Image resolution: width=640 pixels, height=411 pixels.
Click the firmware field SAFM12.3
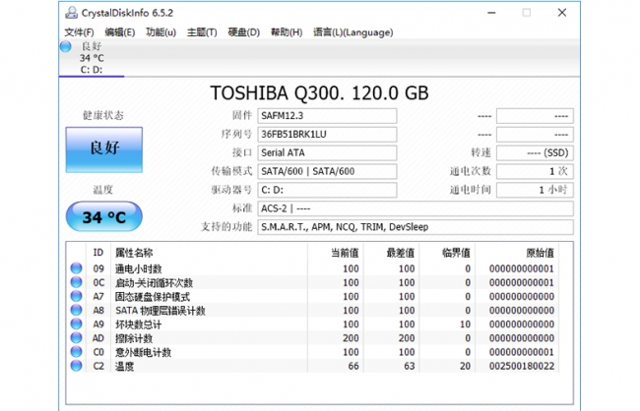point(327,116)
